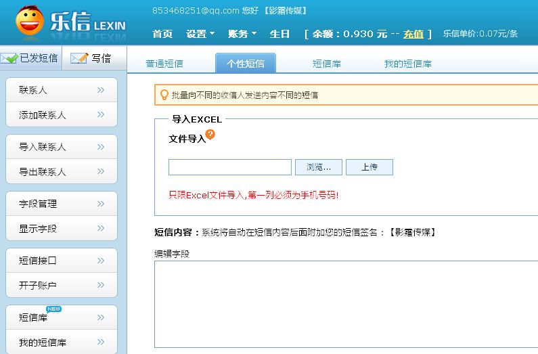Click the 导入EXCEL section heading

(197, 119)
